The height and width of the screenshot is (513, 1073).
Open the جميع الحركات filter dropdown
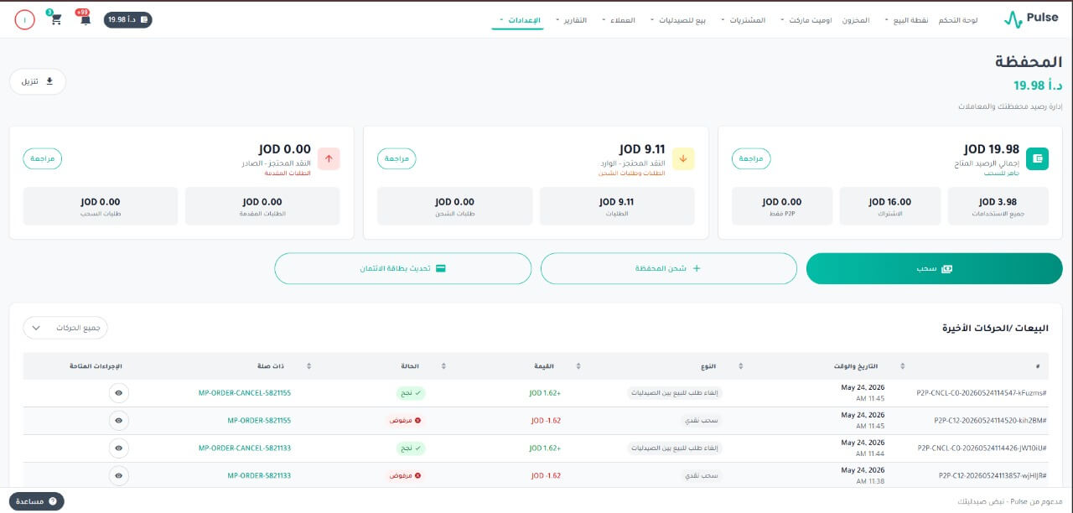click(65, 328)
